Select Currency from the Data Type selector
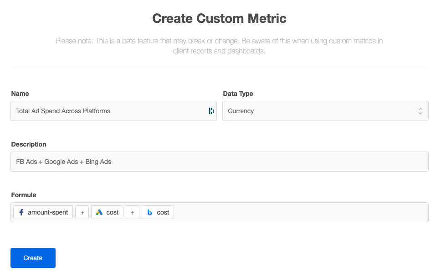The image size is (441, 278). pos(325,111)
